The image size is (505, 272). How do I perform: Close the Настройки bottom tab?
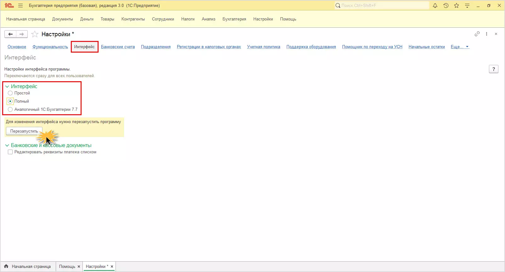[x=112, y=266]
